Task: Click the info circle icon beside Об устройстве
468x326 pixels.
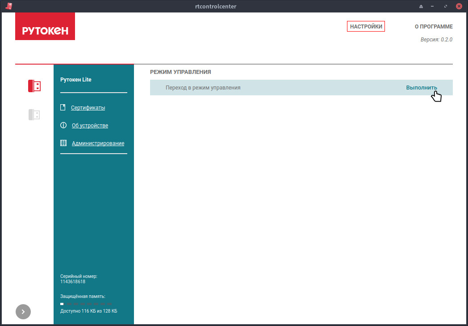Action: 63,125
